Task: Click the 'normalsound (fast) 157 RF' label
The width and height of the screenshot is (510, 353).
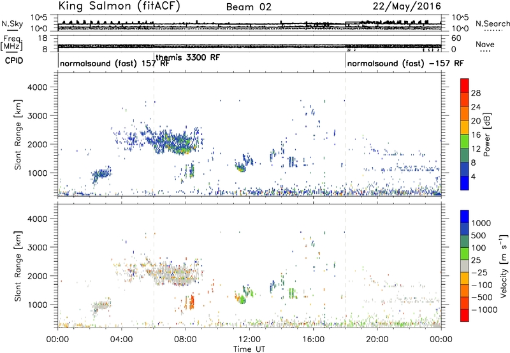Action: (115, 63)
